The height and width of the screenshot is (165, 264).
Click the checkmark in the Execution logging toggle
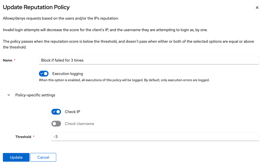(42, 74)
